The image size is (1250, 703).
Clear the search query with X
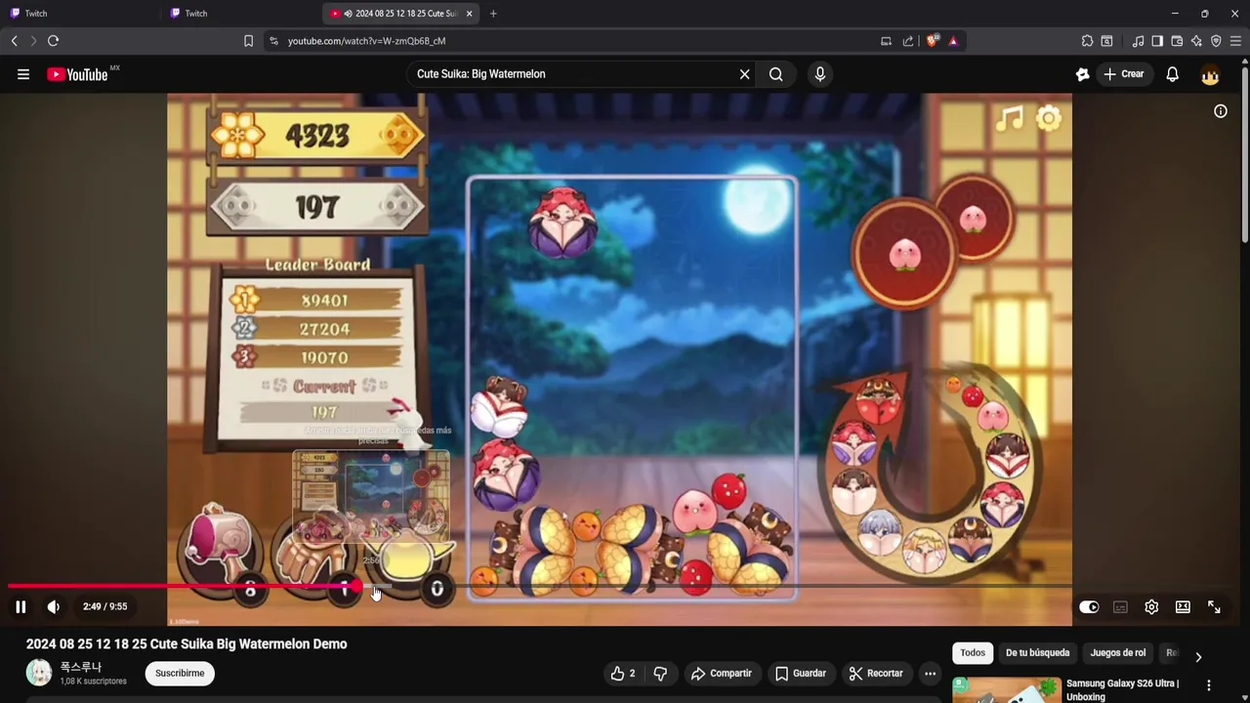[745, 74]
